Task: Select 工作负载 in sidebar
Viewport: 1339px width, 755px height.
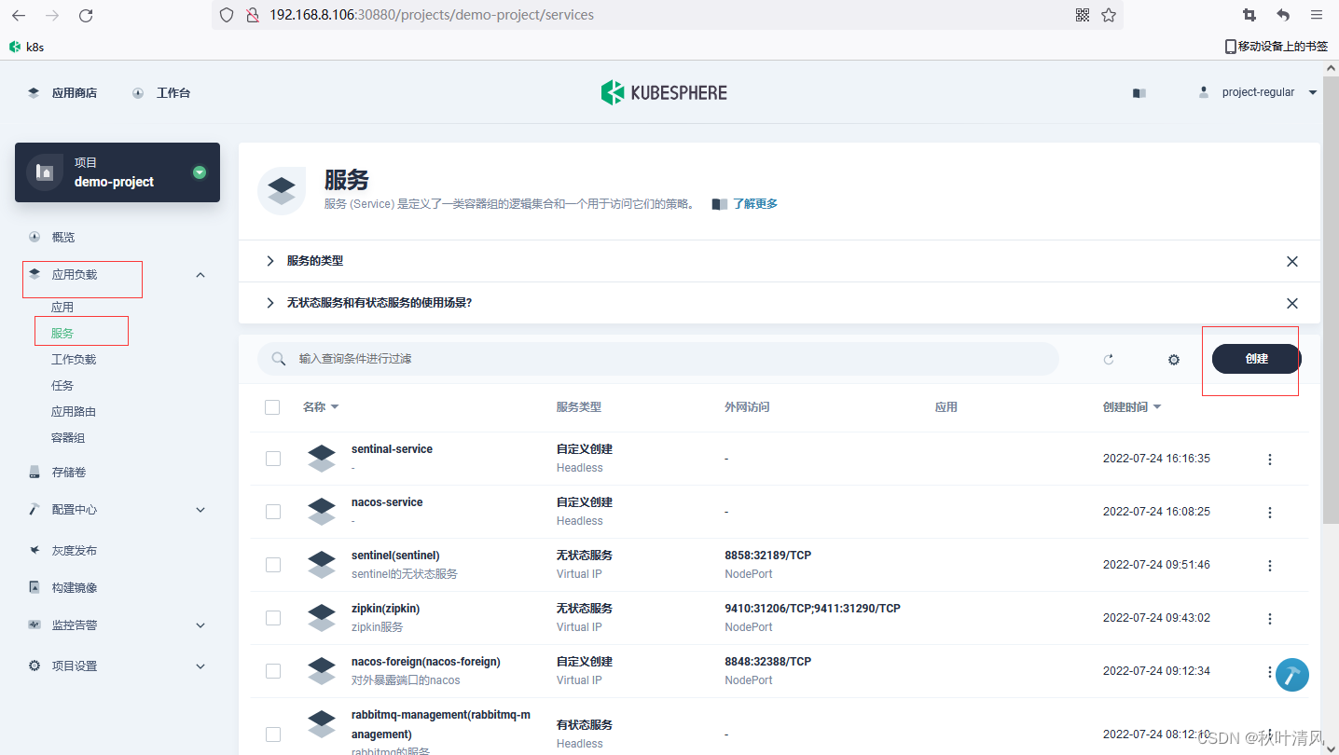Action: pos(74,360)
